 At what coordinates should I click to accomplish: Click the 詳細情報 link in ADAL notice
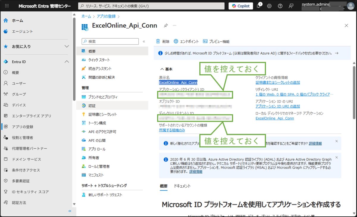point(196,172)
